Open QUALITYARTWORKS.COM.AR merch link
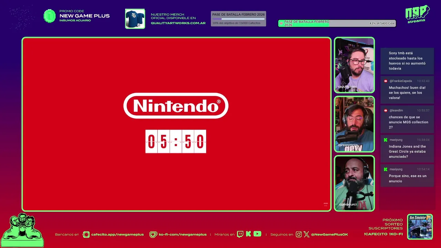The image size is (441, 248). click(178, 23)
